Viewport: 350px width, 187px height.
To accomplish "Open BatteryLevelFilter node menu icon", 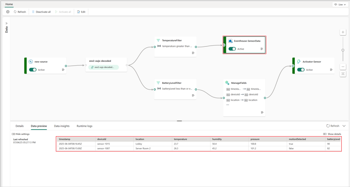I will point(193,96).
